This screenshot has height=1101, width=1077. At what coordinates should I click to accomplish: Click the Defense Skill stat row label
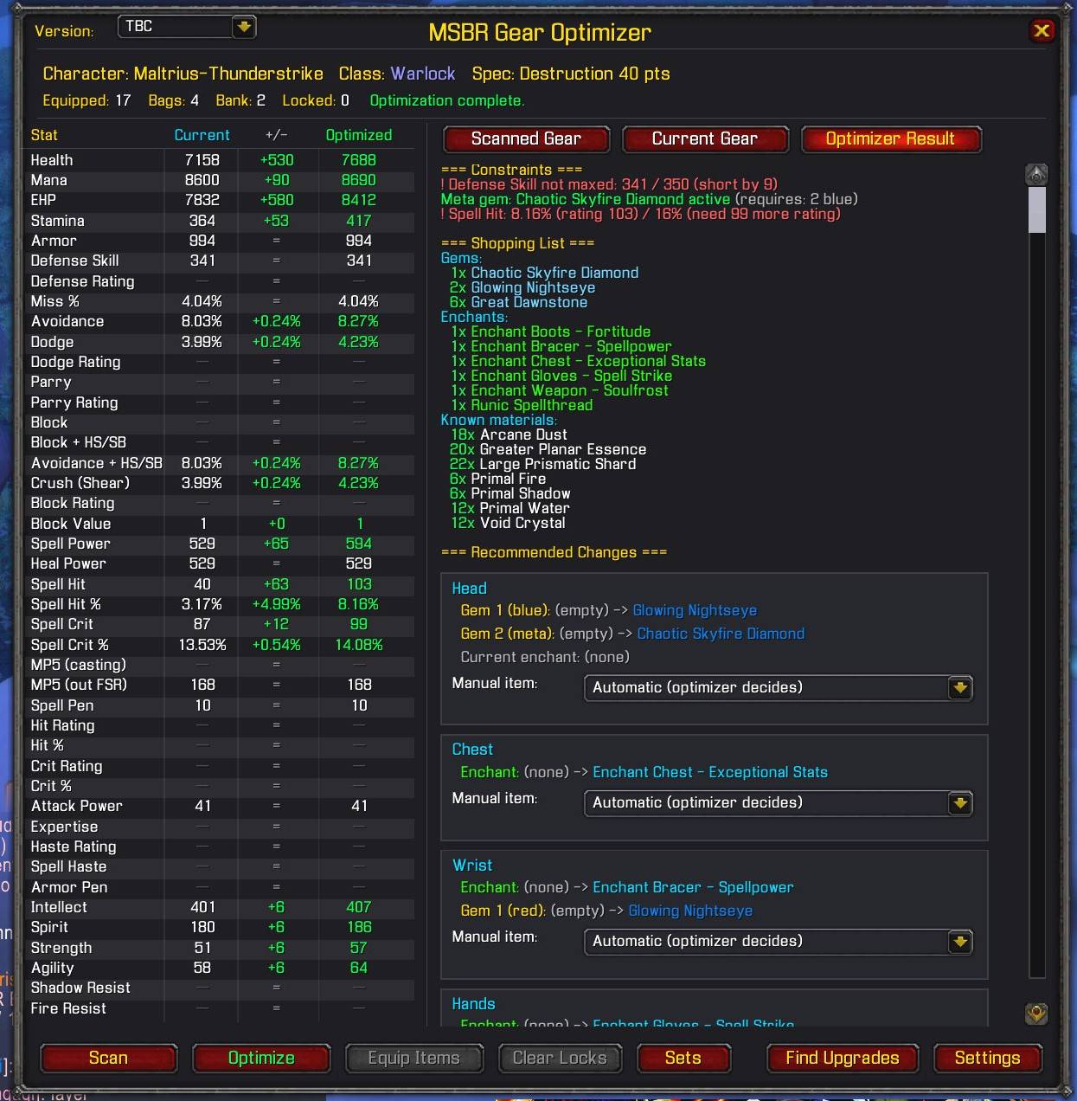coord(74,261)
